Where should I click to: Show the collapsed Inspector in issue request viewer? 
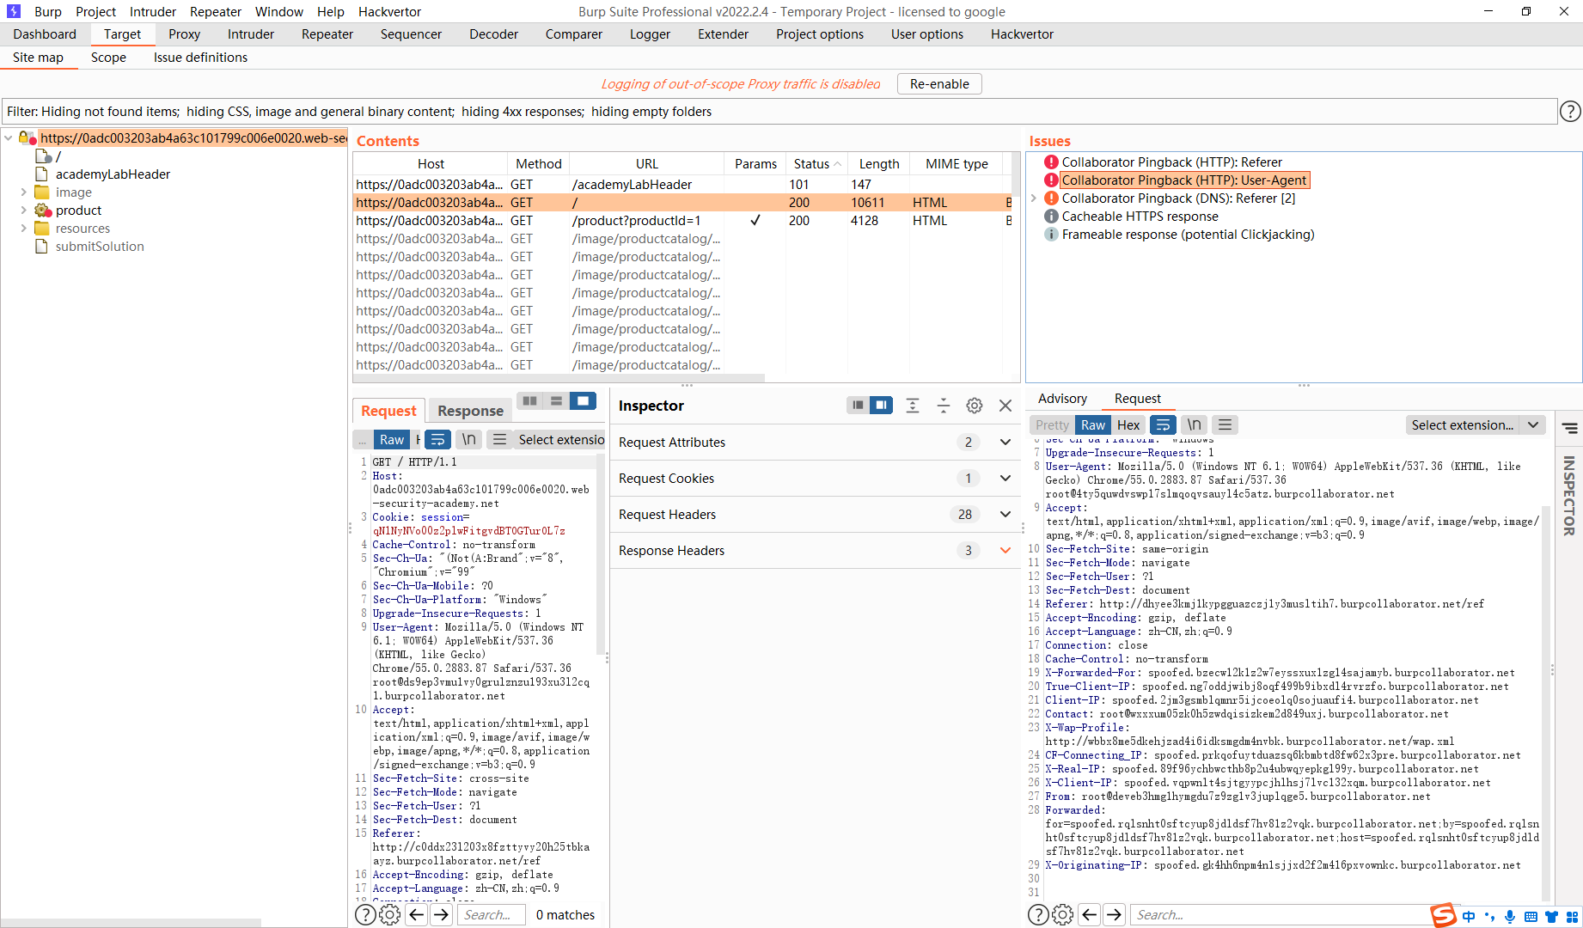[1569, 428]
